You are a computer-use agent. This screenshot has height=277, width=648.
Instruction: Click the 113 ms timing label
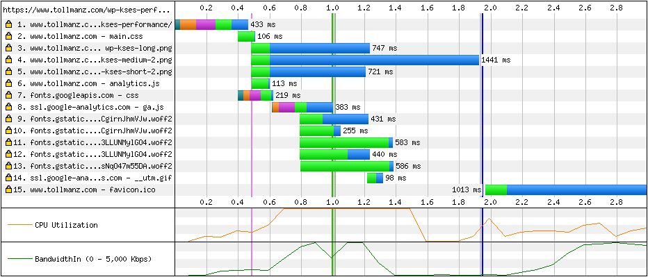click(x=285, y=84)
